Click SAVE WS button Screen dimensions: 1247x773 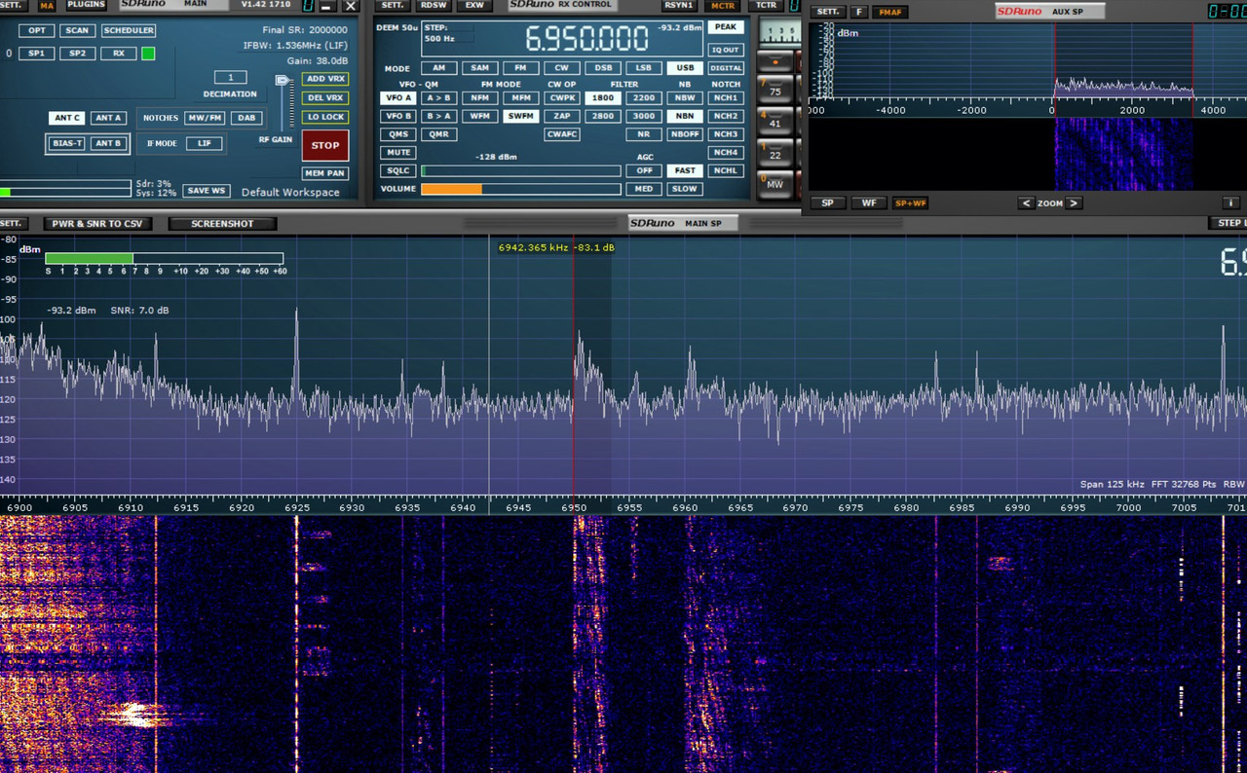click(207, 191)
